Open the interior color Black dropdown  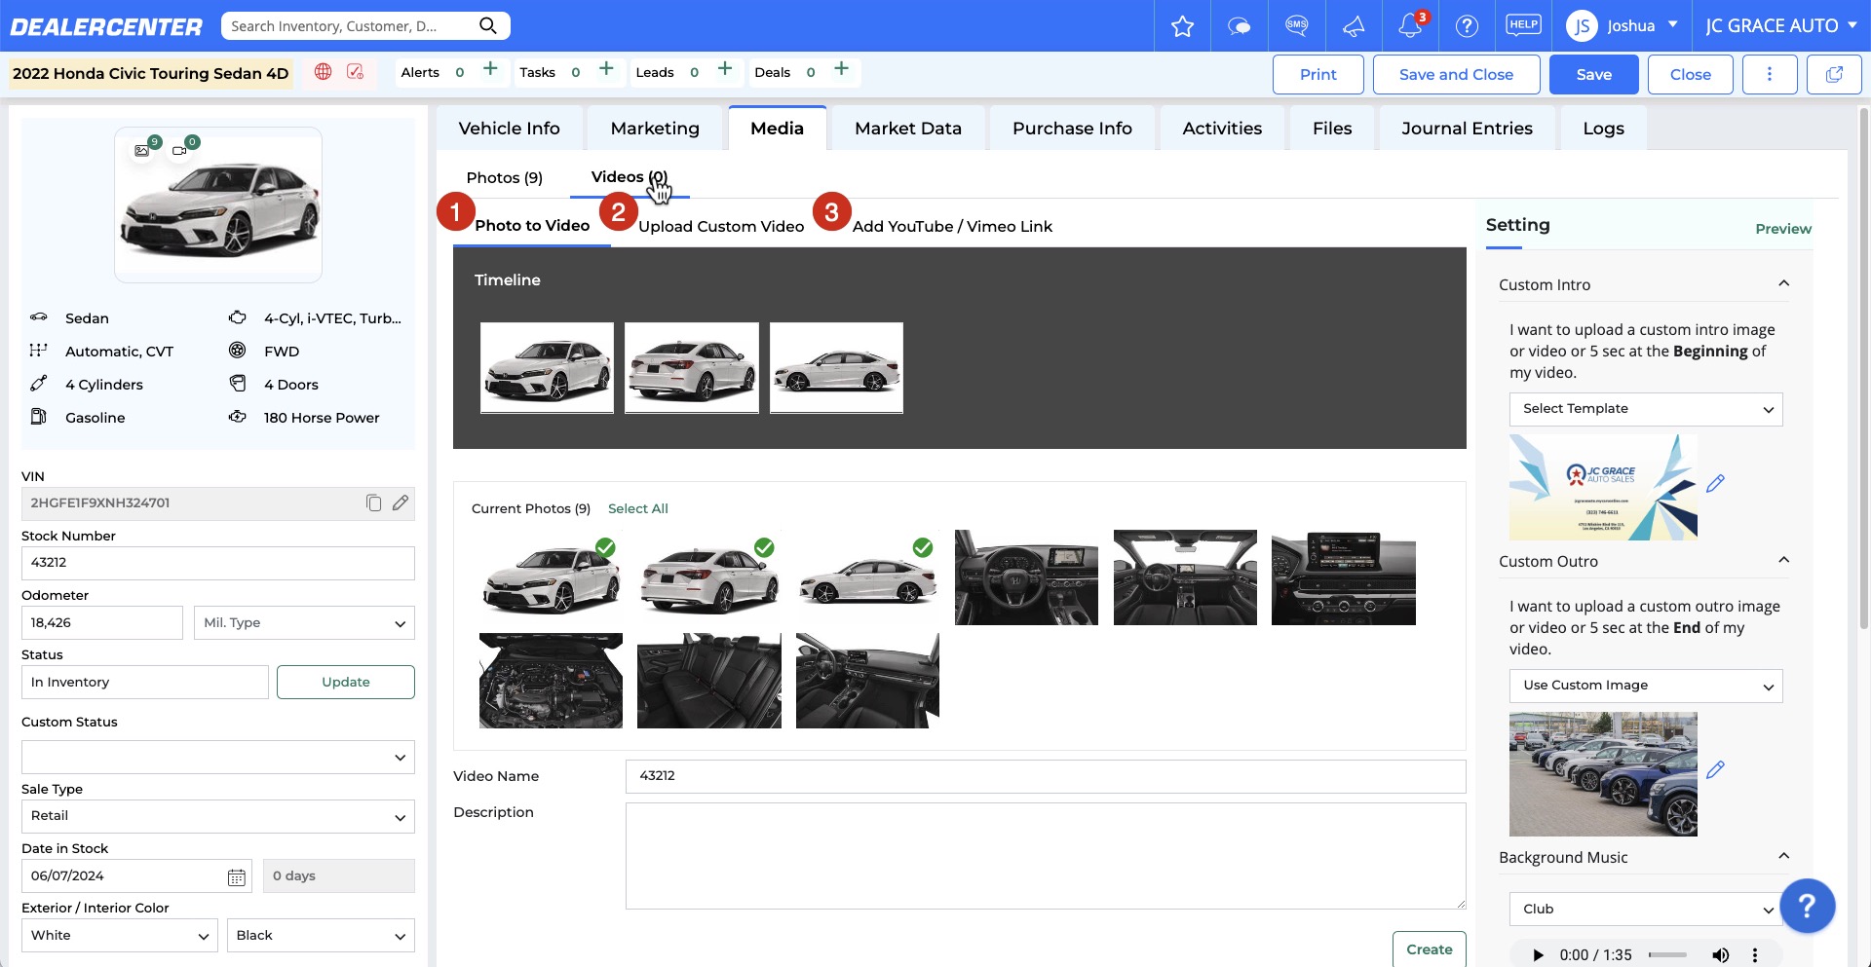(321, 936)
